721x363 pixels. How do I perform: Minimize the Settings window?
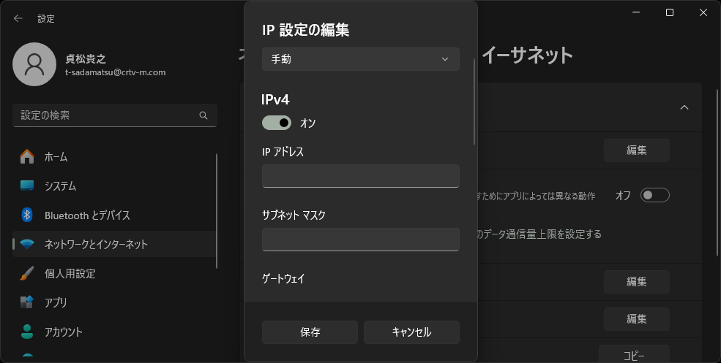pyautogui.click(x=636, y=13)
